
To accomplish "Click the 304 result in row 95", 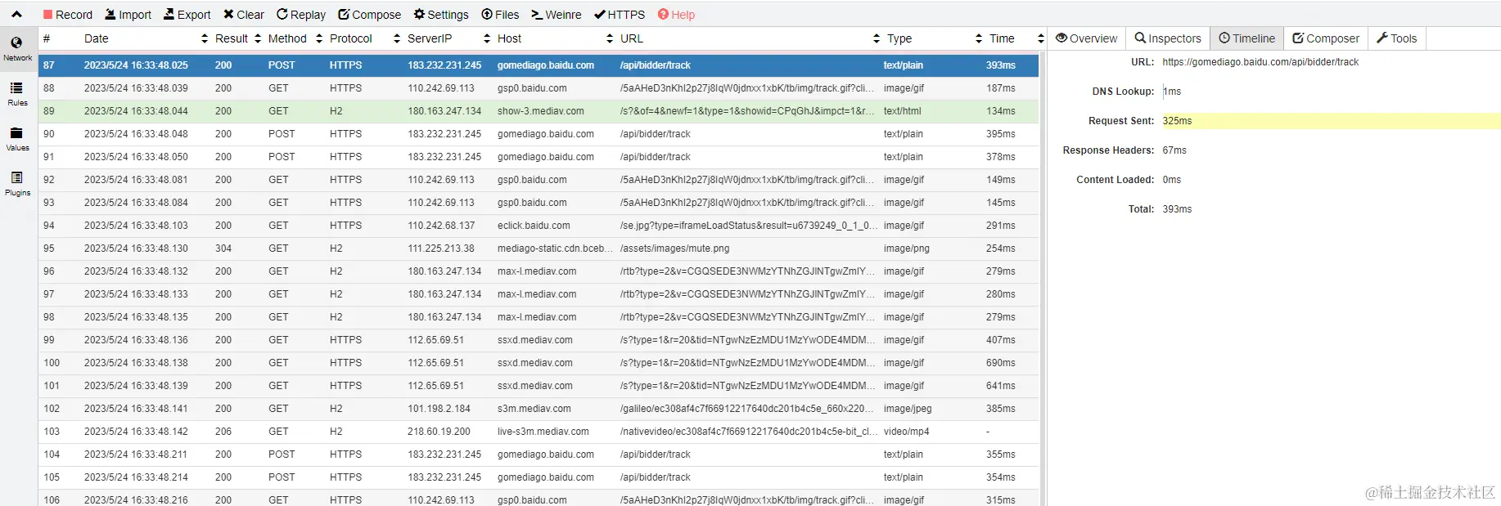I will click(x=223, y=249).
